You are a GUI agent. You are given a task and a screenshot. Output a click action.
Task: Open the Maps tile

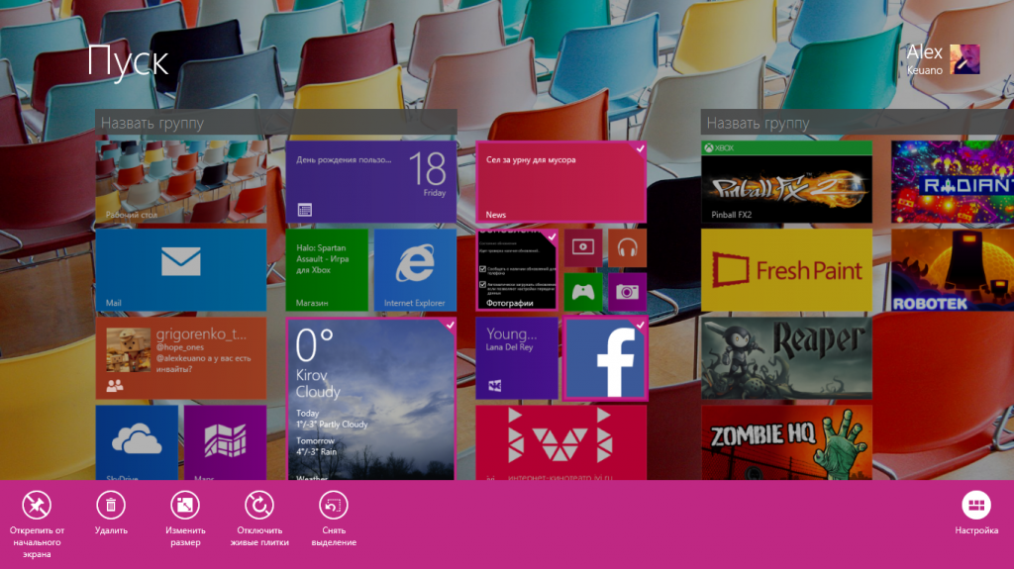(x=225, y=443)
